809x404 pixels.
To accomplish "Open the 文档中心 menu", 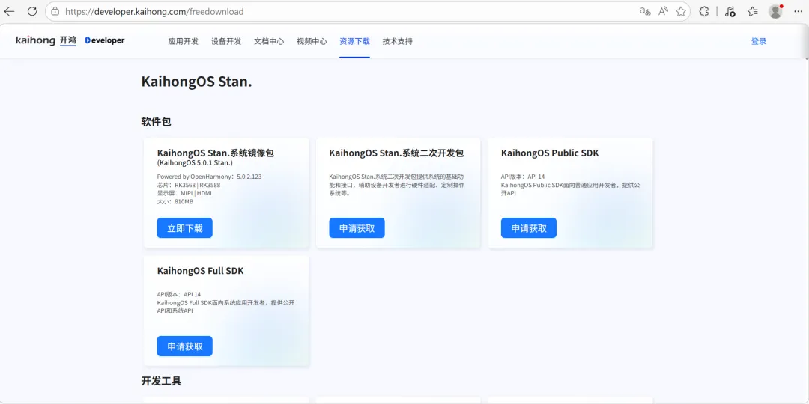I will [x=269, y=42].
